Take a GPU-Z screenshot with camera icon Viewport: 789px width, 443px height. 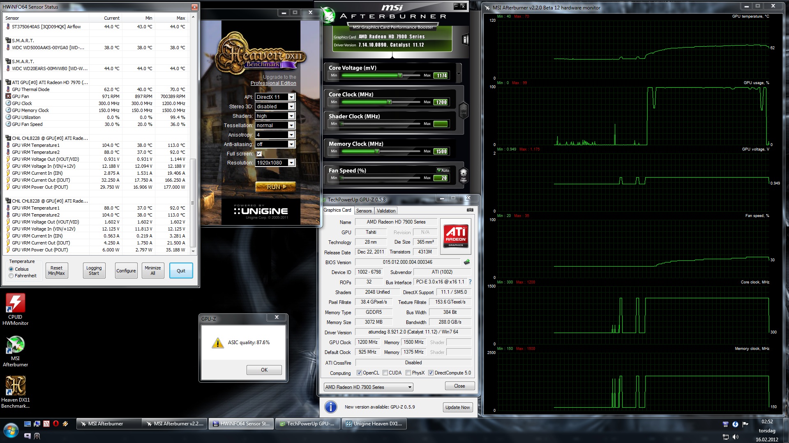click(x=470, y=210)
